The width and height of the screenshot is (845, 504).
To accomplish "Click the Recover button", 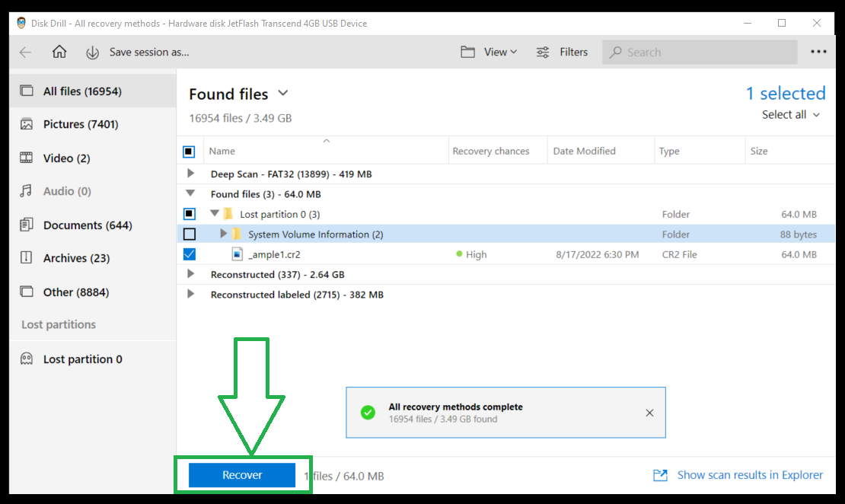I will point(242,474).
